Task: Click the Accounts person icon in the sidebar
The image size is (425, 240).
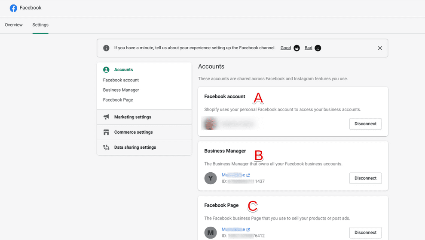Action: (x=106, y=70)
